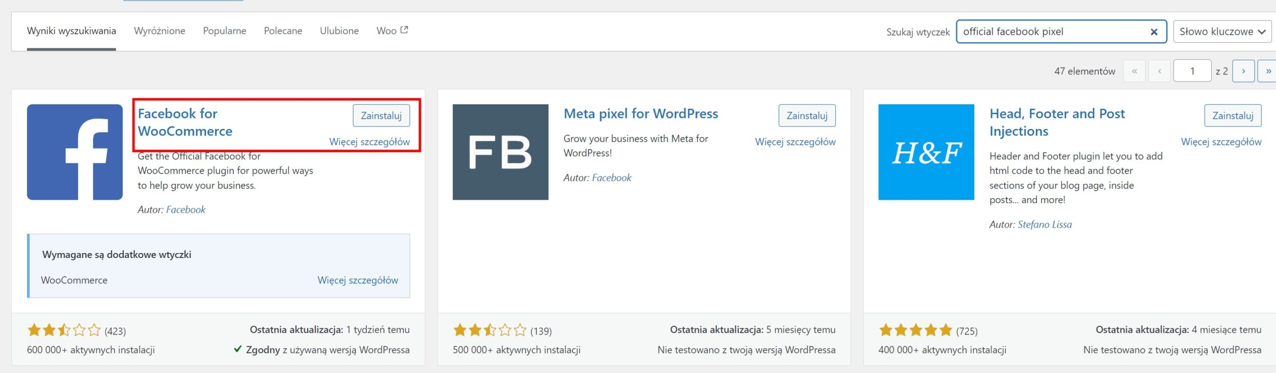
Task: Click the plugin search input field
Action: click(1052, 32)
